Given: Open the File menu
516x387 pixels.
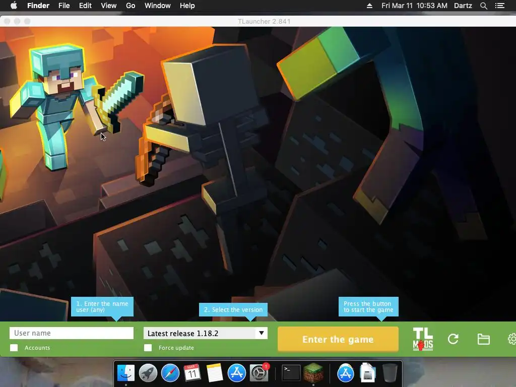Looking at the screenshot, I should pos(64,6).
